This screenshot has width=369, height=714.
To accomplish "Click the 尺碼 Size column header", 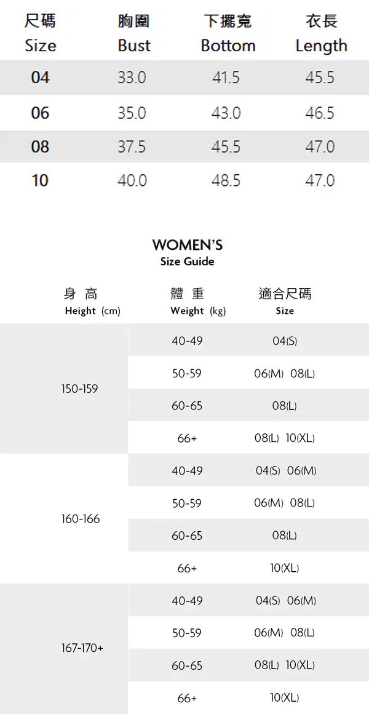I will pyautogui.click(x=40, y=34).
